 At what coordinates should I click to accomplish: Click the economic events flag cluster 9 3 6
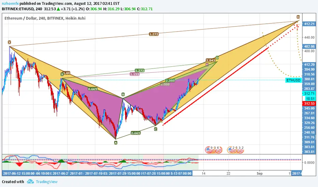tap(214, 150)
